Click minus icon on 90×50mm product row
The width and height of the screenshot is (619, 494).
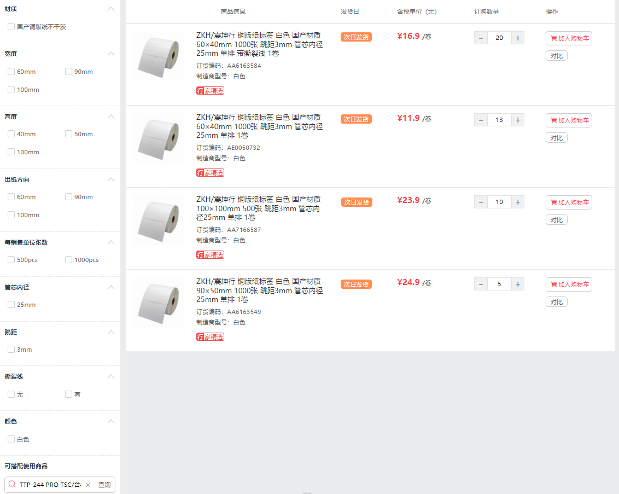(481, 284)
